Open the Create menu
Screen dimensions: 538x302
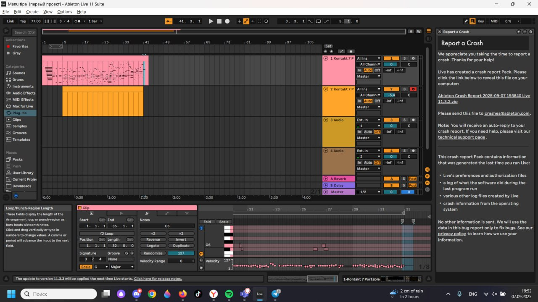32,12
